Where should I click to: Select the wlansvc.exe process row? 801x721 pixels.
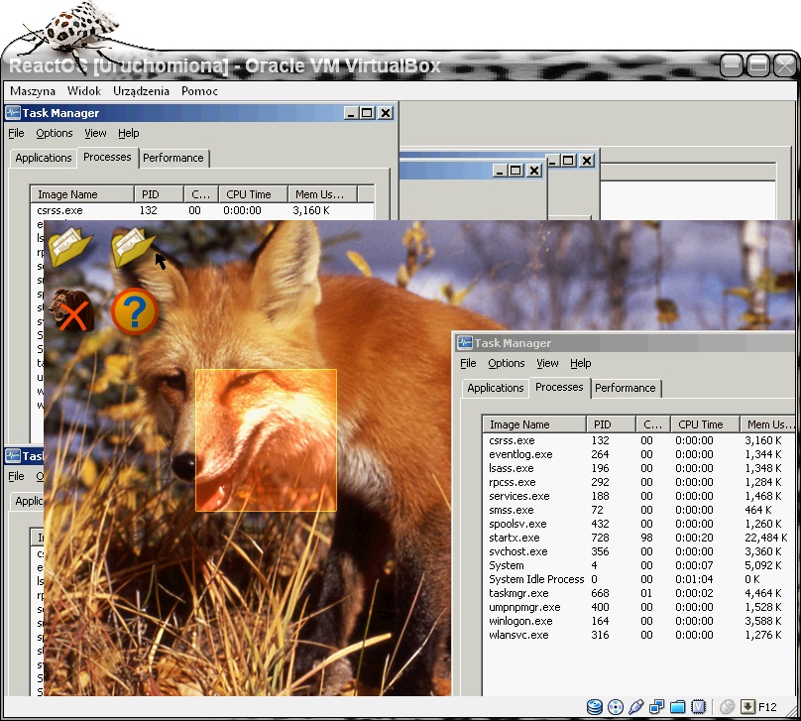[x=638, y=635]
